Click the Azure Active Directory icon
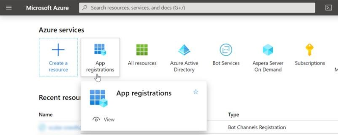Image resolution: width=338 pixels, height=135 pixels. point(184,50)
